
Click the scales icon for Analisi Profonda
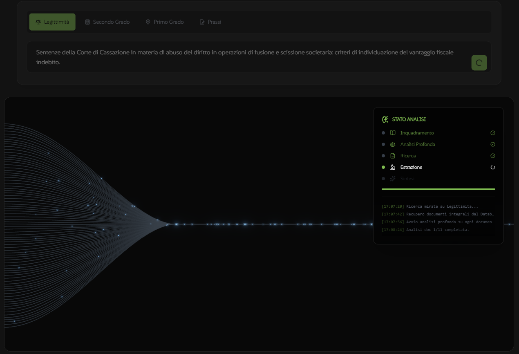click(393, 144)
